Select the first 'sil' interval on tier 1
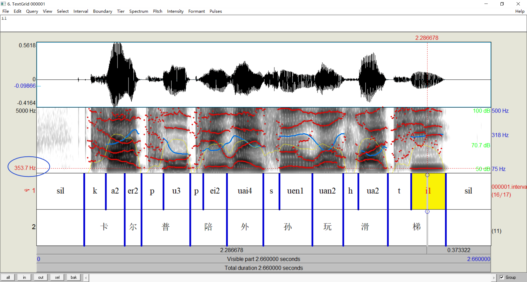527x282 pixels. click(x=60, y=191)
